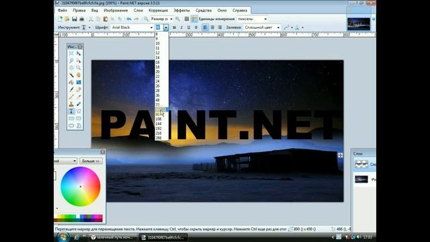Viewport: 430px width, 242px height.
Task: Select the Clone Stamp tool
Action: tap(71, 104)
